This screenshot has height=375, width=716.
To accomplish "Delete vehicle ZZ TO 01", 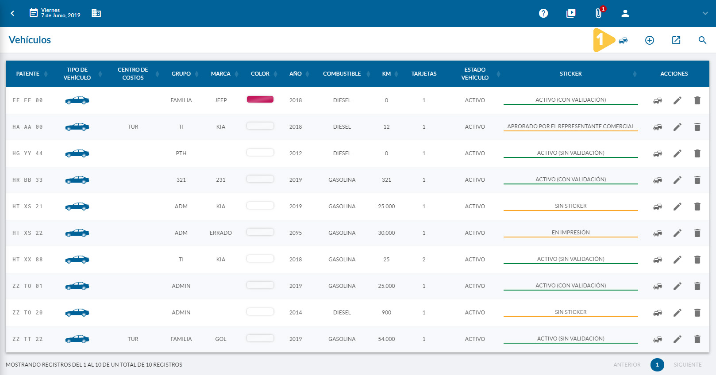I will point(697,286).
